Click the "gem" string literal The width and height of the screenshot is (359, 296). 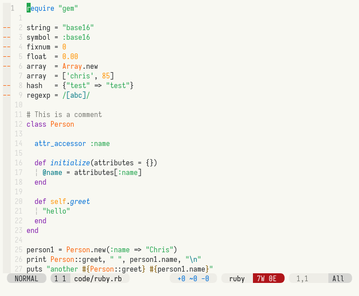[68, 9]
